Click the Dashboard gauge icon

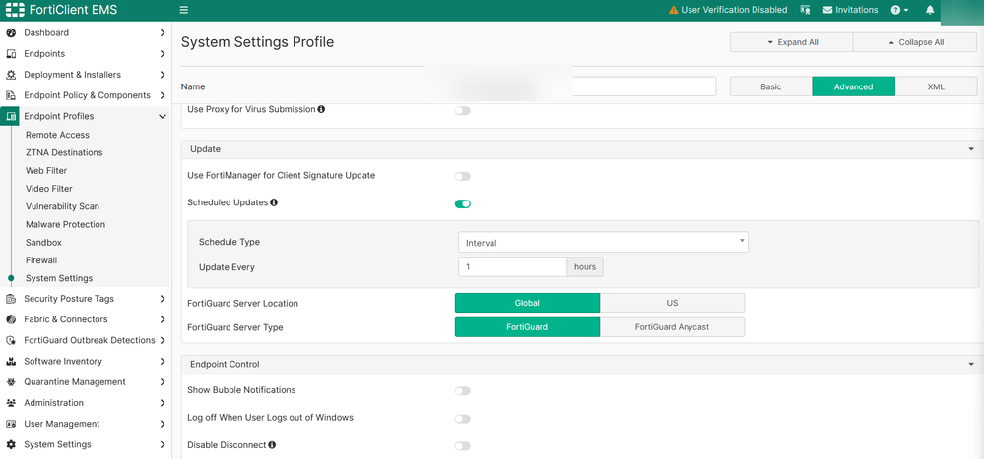[12, 33]
